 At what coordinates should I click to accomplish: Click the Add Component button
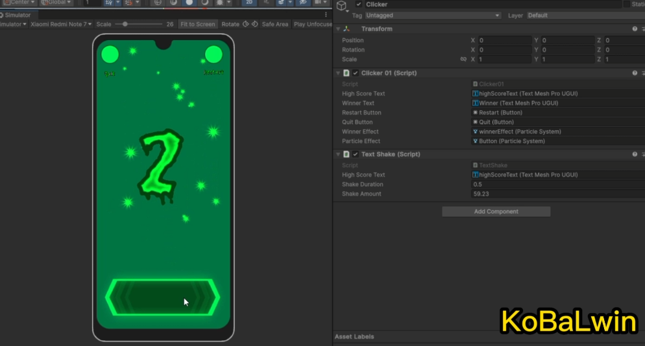click(x=496, y=211)
